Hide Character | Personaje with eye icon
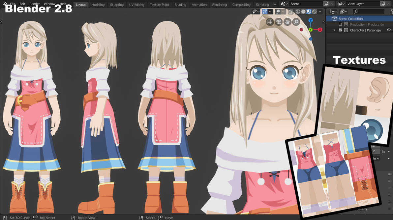 (389, 30)
